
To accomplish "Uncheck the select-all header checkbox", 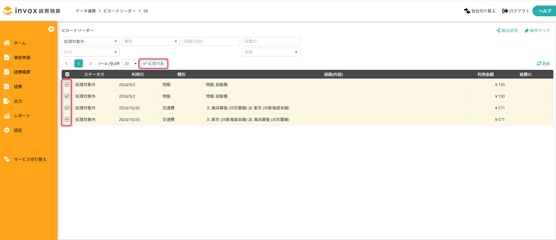I will pyautogui.click(x=67, y=74).
